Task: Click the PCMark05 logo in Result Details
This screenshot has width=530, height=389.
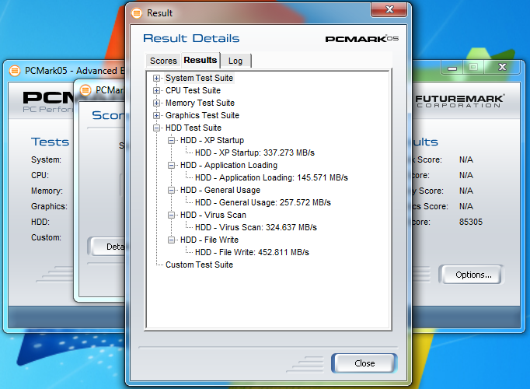Action: click(x=361, y=39)
